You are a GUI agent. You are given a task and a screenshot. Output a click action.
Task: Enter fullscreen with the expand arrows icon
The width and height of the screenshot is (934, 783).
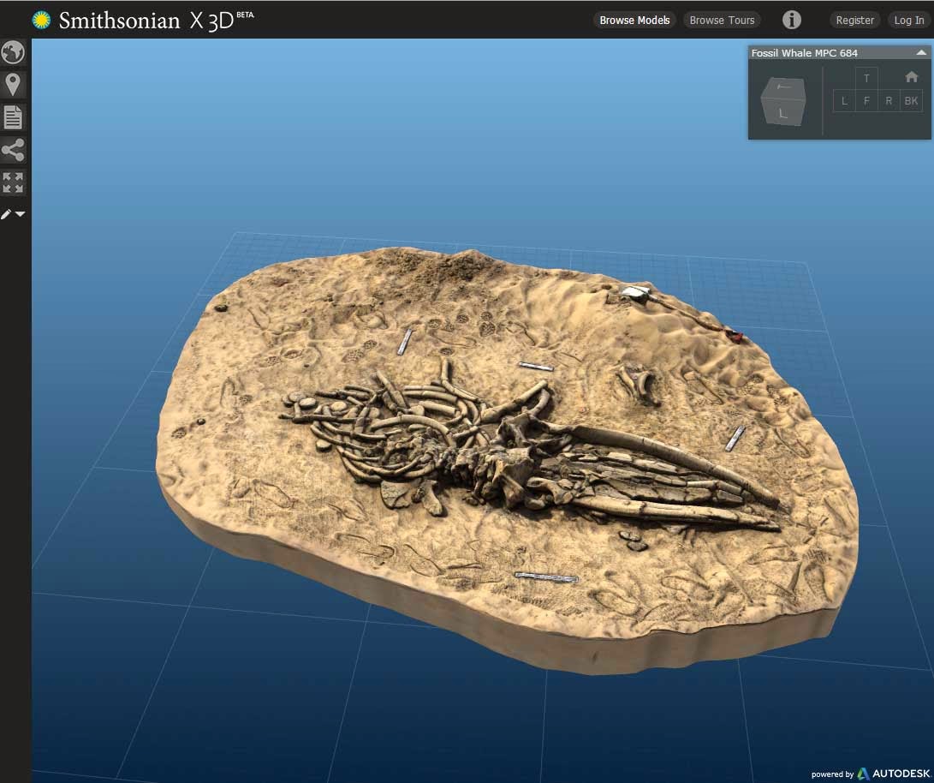13,182
